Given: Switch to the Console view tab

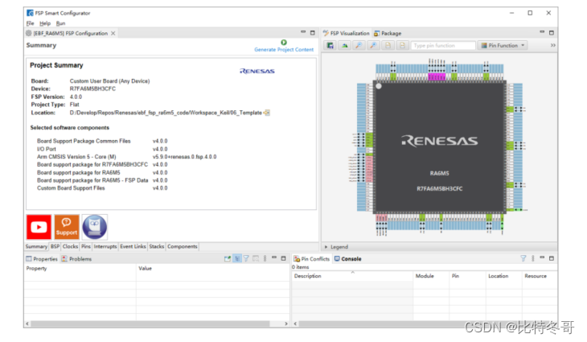Looking at the screenshot, I should [x=348, y=259].
